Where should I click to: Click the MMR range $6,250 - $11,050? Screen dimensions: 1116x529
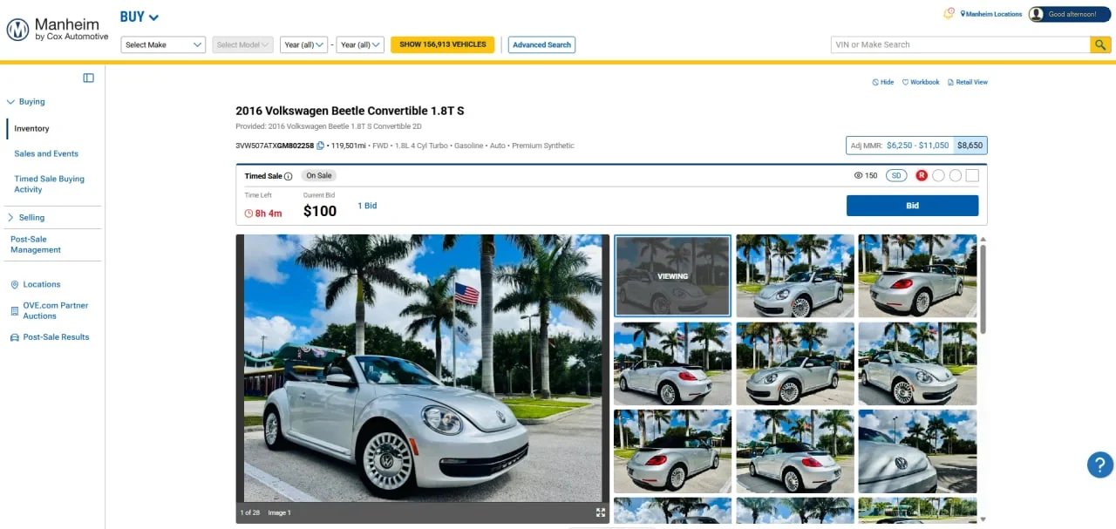(917, 146)
